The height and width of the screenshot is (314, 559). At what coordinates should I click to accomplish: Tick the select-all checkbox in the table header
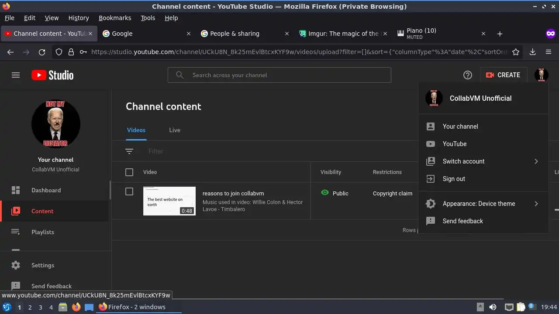pyautogui.click(x=129, y=172)
